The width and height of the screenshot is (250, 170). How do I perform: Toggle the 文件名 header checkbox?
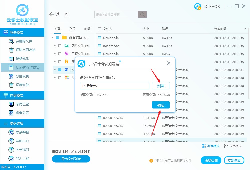(x=99, y=29)
